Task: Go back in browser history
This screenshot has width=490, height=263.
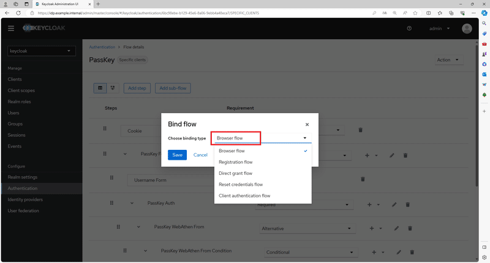Action: coord(7,13)
